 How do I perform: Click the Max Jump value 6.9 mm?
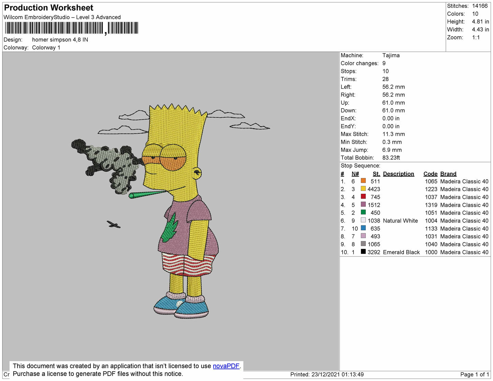pyautogui.click(x=392, y=150)
